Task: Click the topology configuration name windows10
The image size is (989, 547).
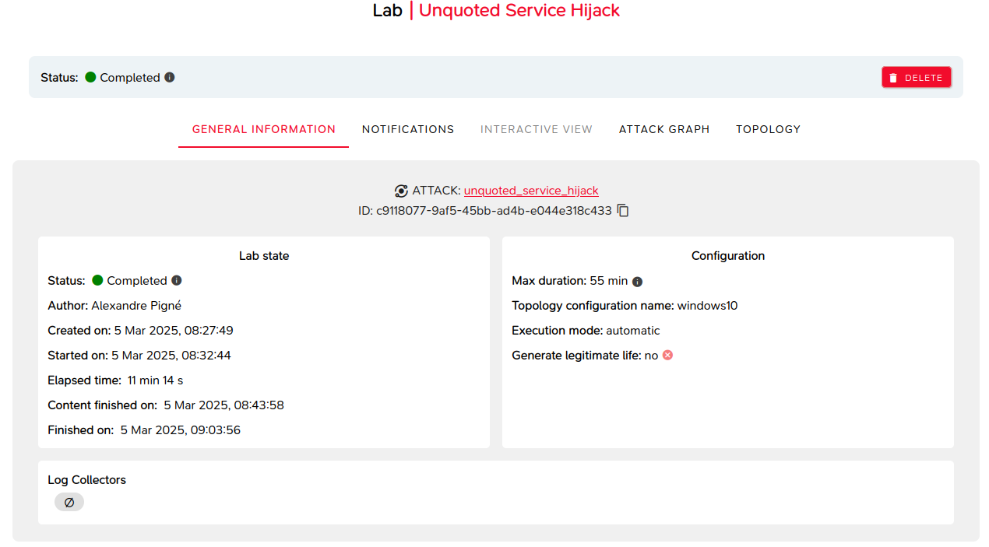Action: (x=707, y=306)
